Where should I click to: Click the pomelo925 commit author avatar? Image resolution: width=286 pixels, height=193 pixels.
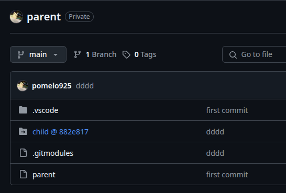tap(23, 86)
